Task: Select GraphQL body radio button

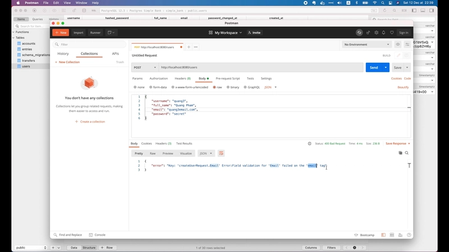Action: click(251, 87)
